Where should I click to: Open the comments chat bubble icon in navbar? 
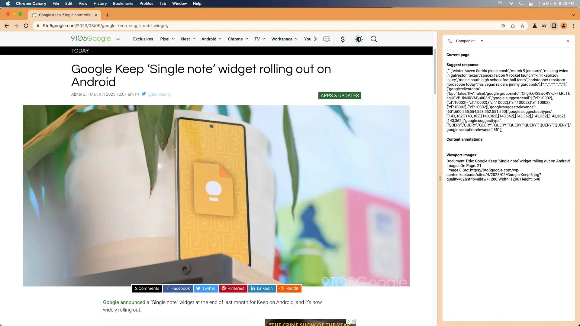tap(327, 39)
